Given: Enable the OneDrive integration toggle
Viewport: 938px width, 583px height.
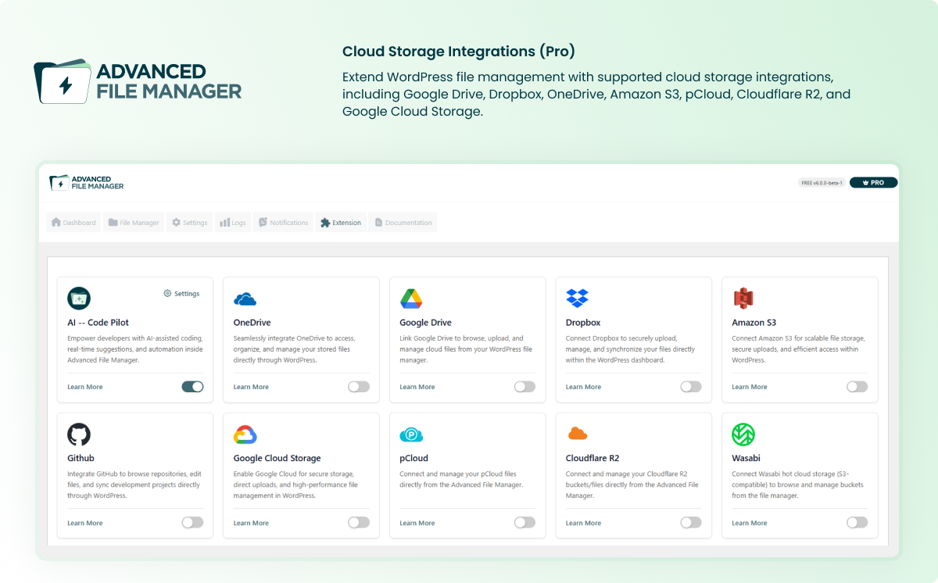Looking at the screenshot, I should coord(359,386).
